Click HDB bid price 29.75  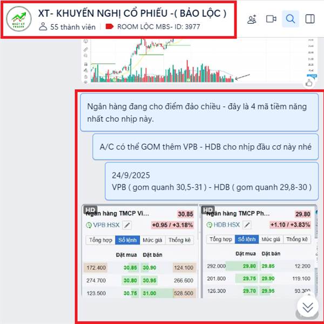click(249, 278)
